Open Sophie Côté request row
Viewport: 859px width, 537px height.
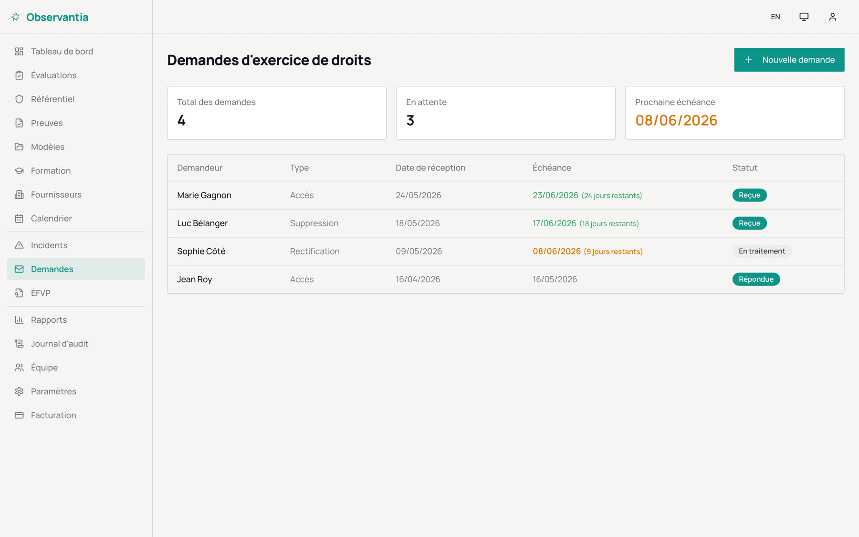pos(506,251)
